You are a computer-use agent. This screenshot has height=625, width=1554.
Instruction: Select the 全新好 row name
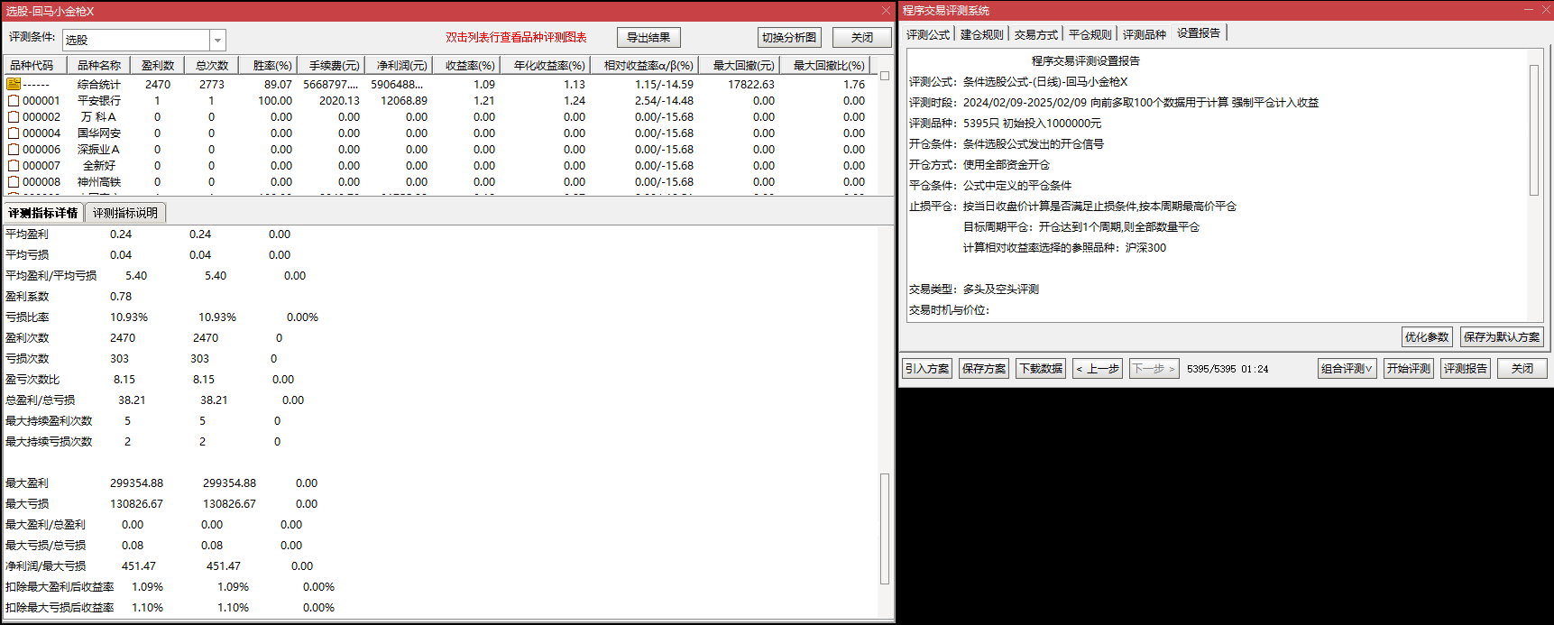click(x=99, y=165)
